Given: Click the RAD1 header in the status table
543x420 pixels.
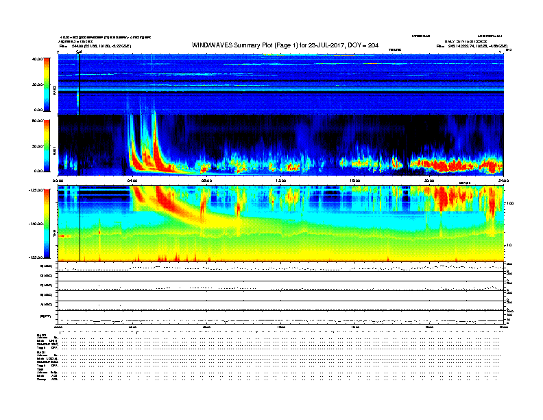Looking at the screenshot, I should tap(42, 352).
